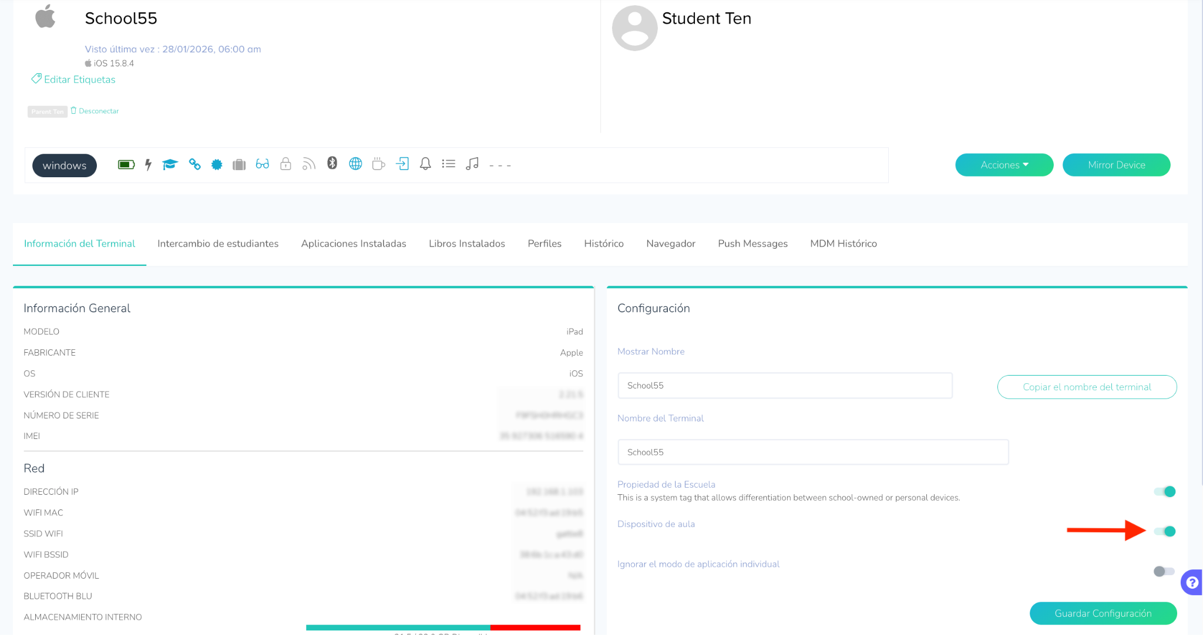Viewport: 1203px width, 635px height.
Task: Click the Bluetooth status icon
Action: (x=332, y=163)
